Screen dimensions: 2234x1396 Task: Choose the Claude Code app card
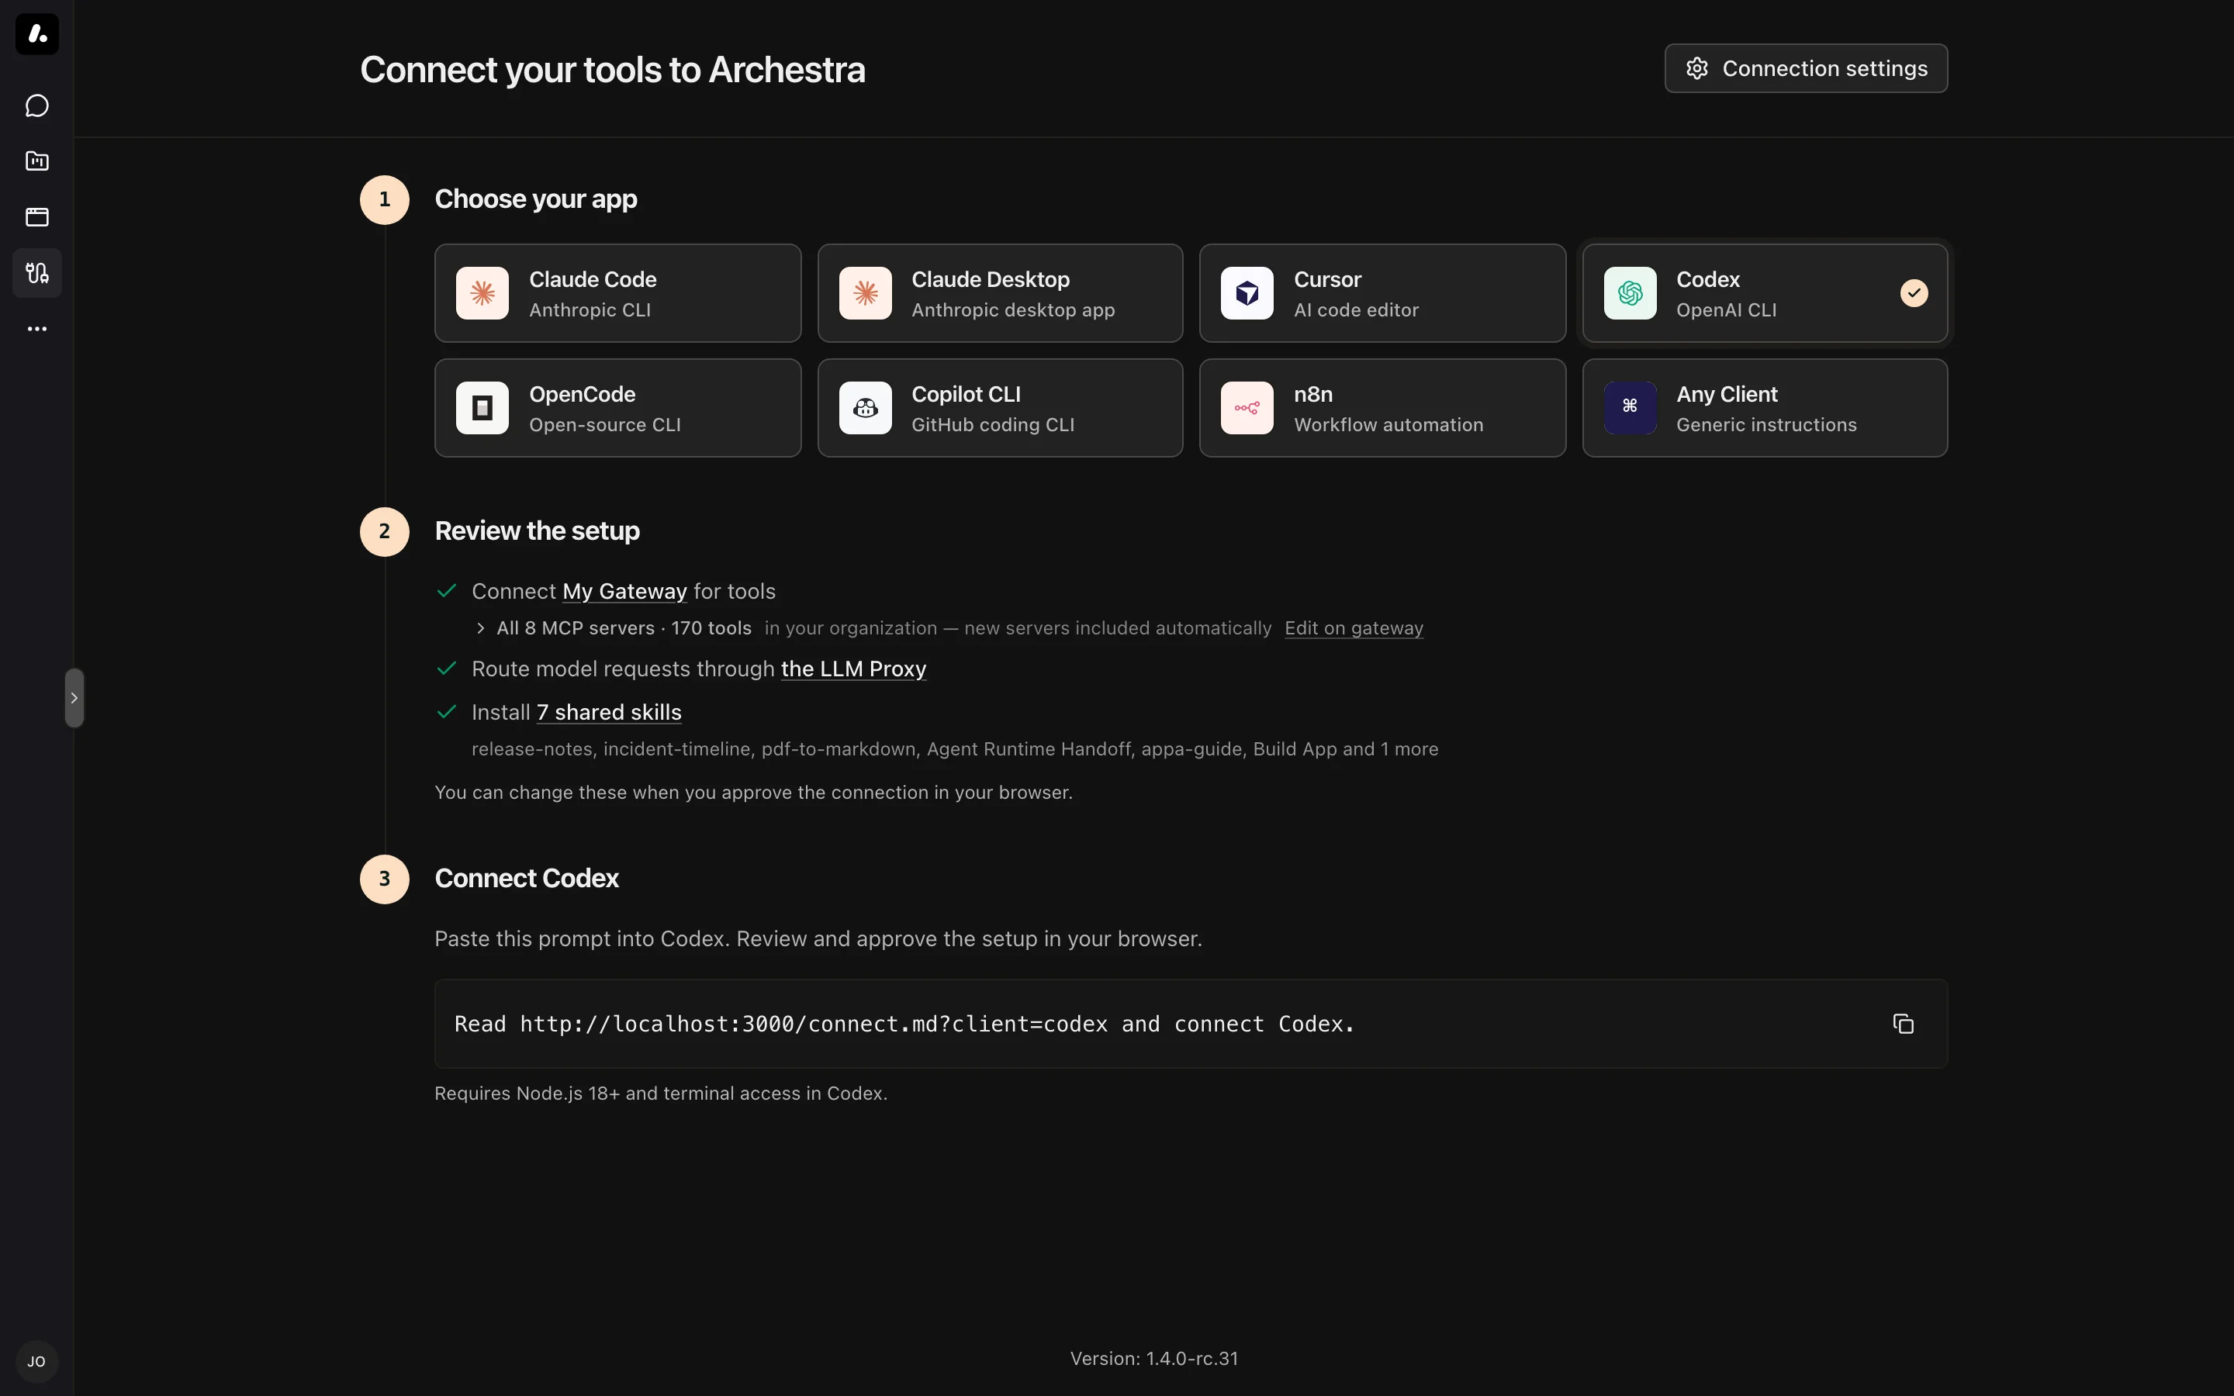[x=617, y=292]
